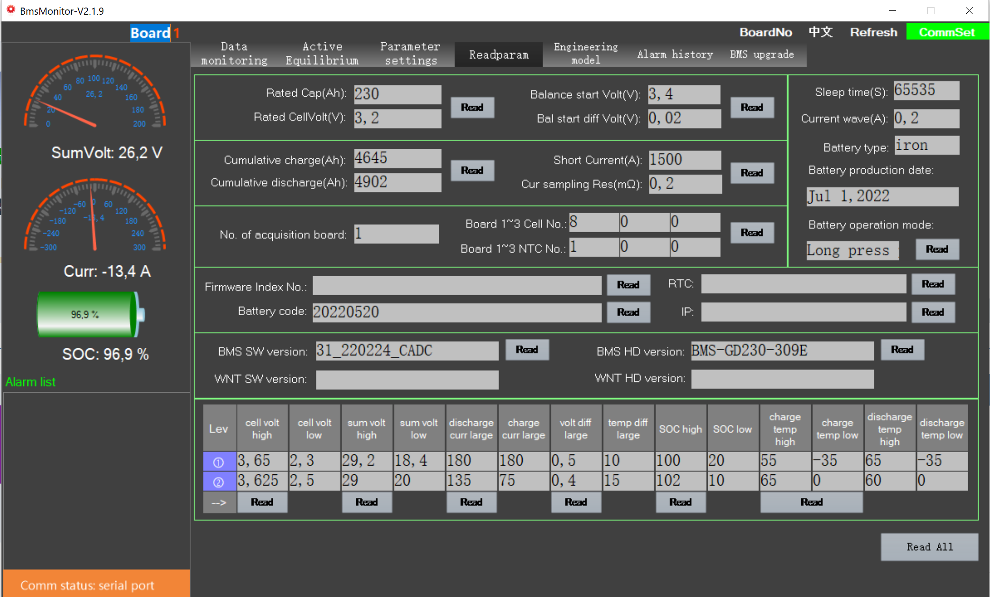Open the Alarm history tab
The width and height of the screenshot is (990, 597).
point(674,54)
